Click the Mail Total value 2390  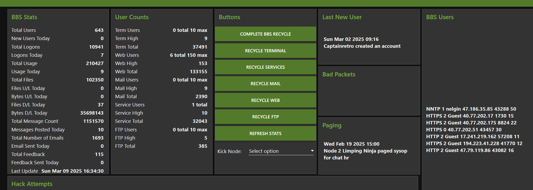[x=202, y=96]
